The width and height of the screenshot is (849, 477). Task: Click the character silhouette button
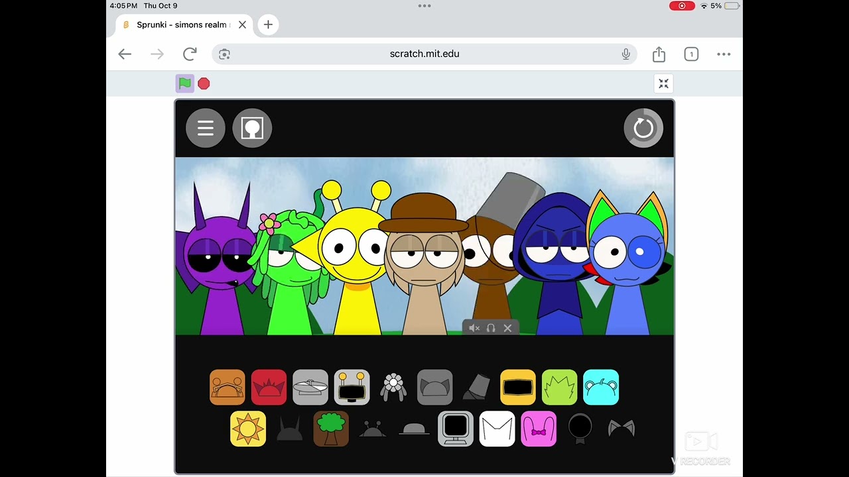[x=252, y=128]
